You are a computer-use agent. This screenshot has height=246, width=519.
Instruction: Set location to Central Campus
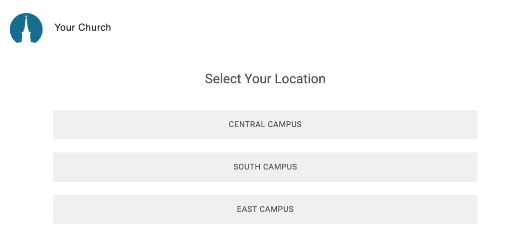tap(265, 125)
